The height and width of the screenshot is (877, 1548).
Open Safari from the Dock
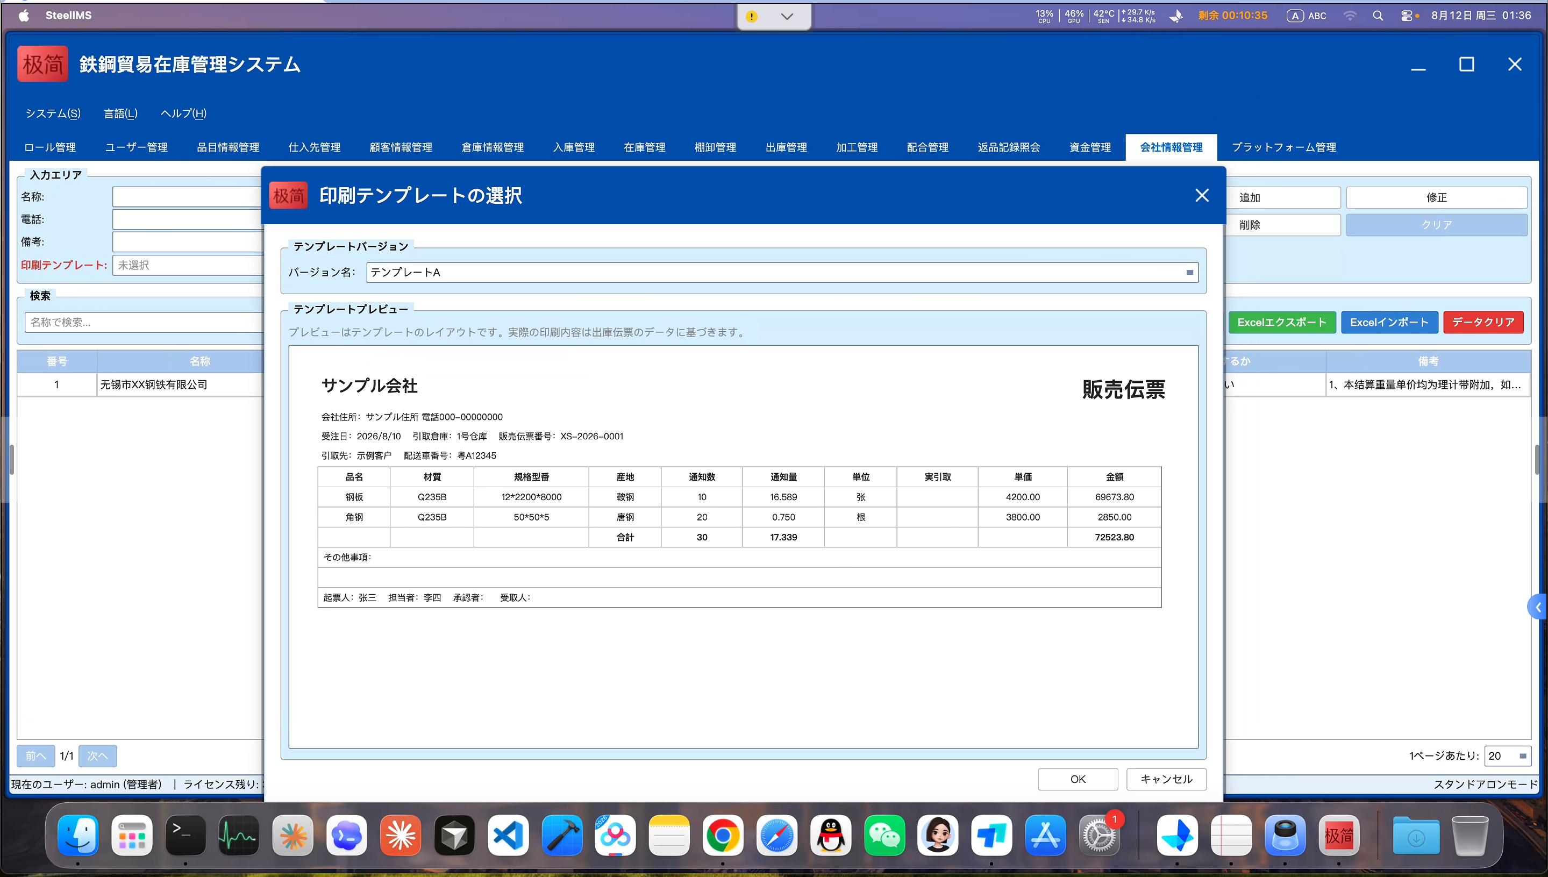[x=777, y=835]
